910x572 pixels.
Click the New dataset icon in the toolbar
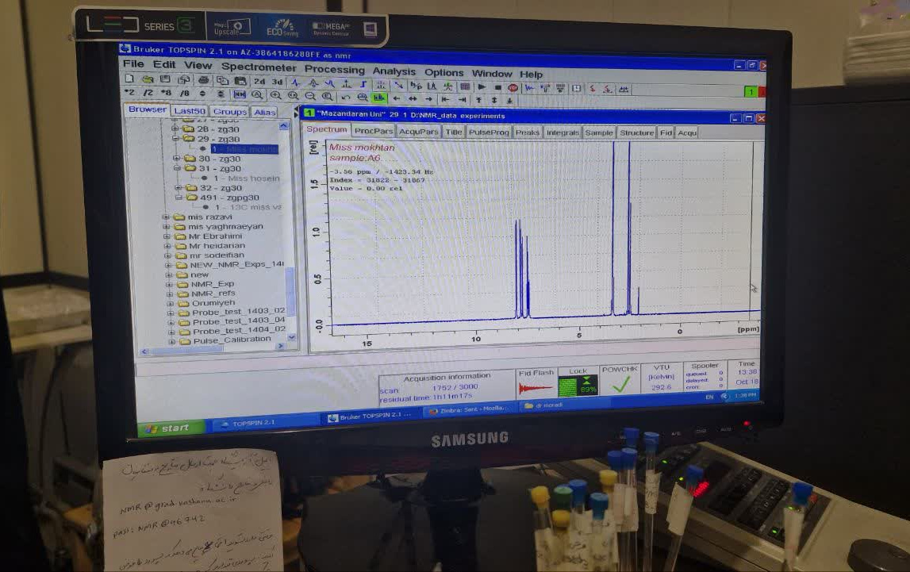click(x=129, y=79)
